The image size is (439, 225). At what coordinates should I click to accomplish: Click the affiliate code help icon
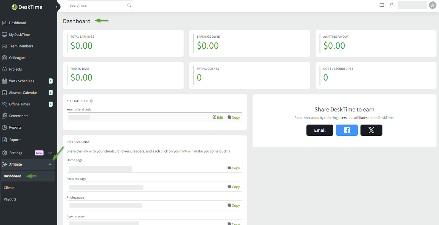pos(91,101)
